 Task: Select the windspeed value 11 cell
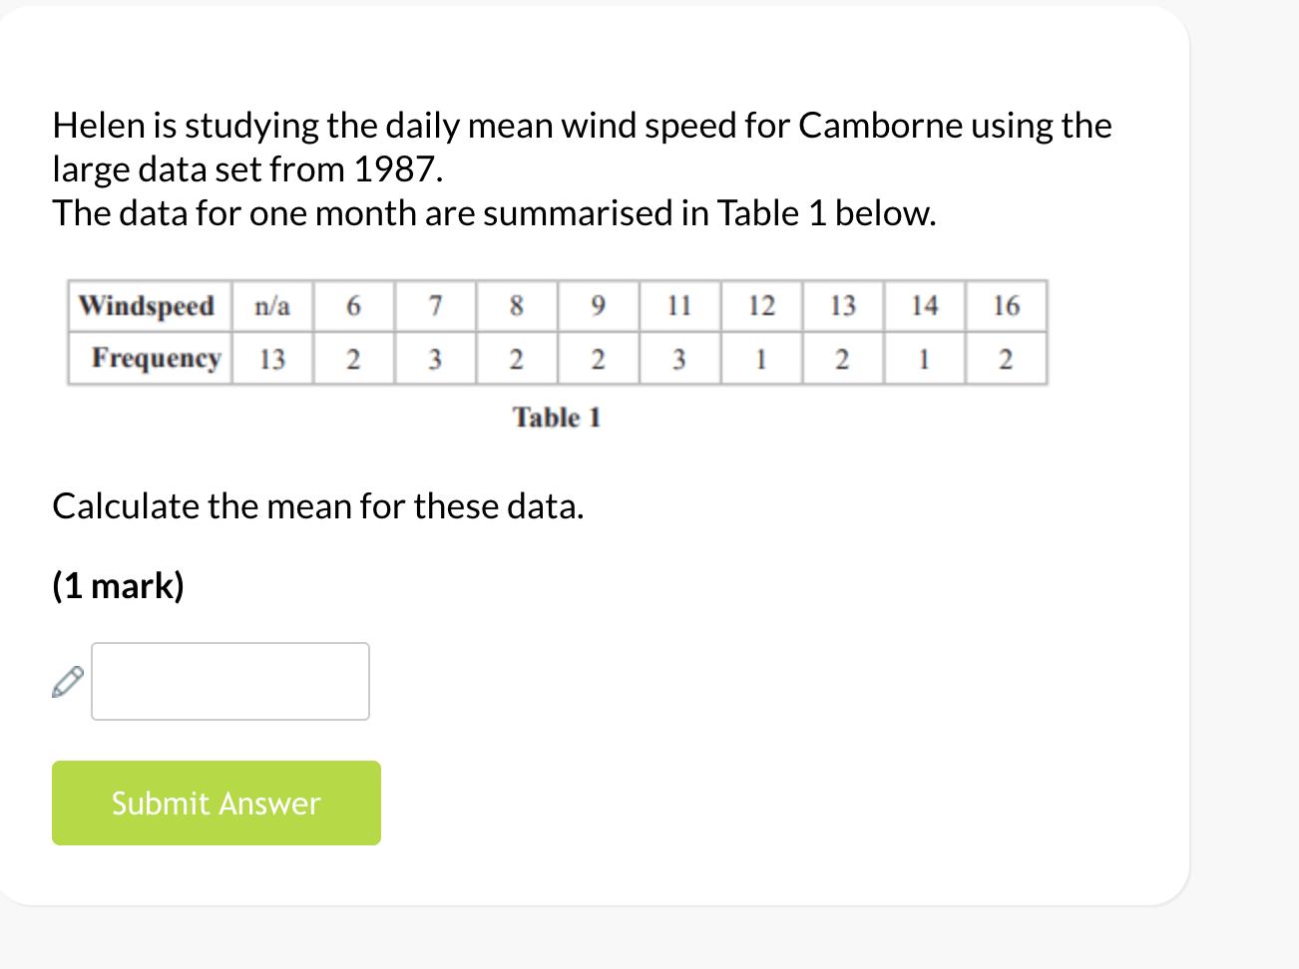point(679,306)
